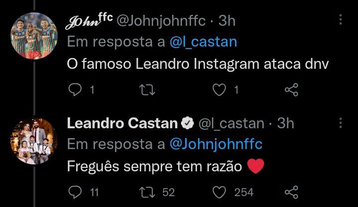Screen dimensions: 358x207
Task: Click the @Johnjohnffc mention link
Action: [x=216, y=144]
